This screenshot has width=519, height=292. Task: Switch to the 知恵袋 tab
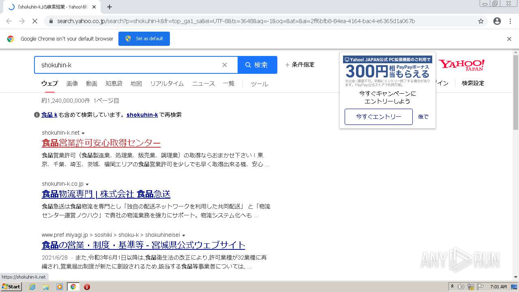click(x=114, y=84)
